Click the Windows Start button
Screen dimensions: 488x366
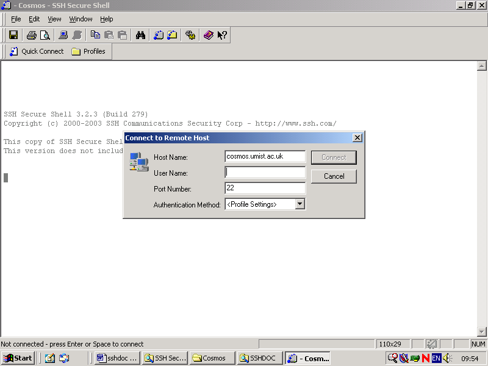pyautogui.click(x=18, y=358)
